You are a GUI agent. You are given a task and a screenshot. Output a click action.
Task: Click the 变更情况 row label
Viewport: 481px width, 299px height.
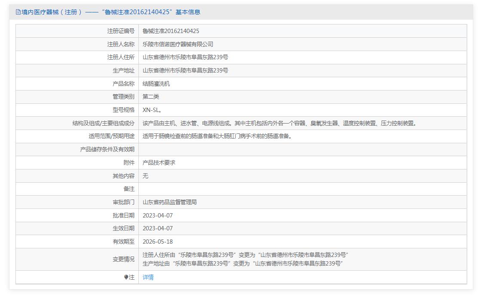(x=124, y=259)
